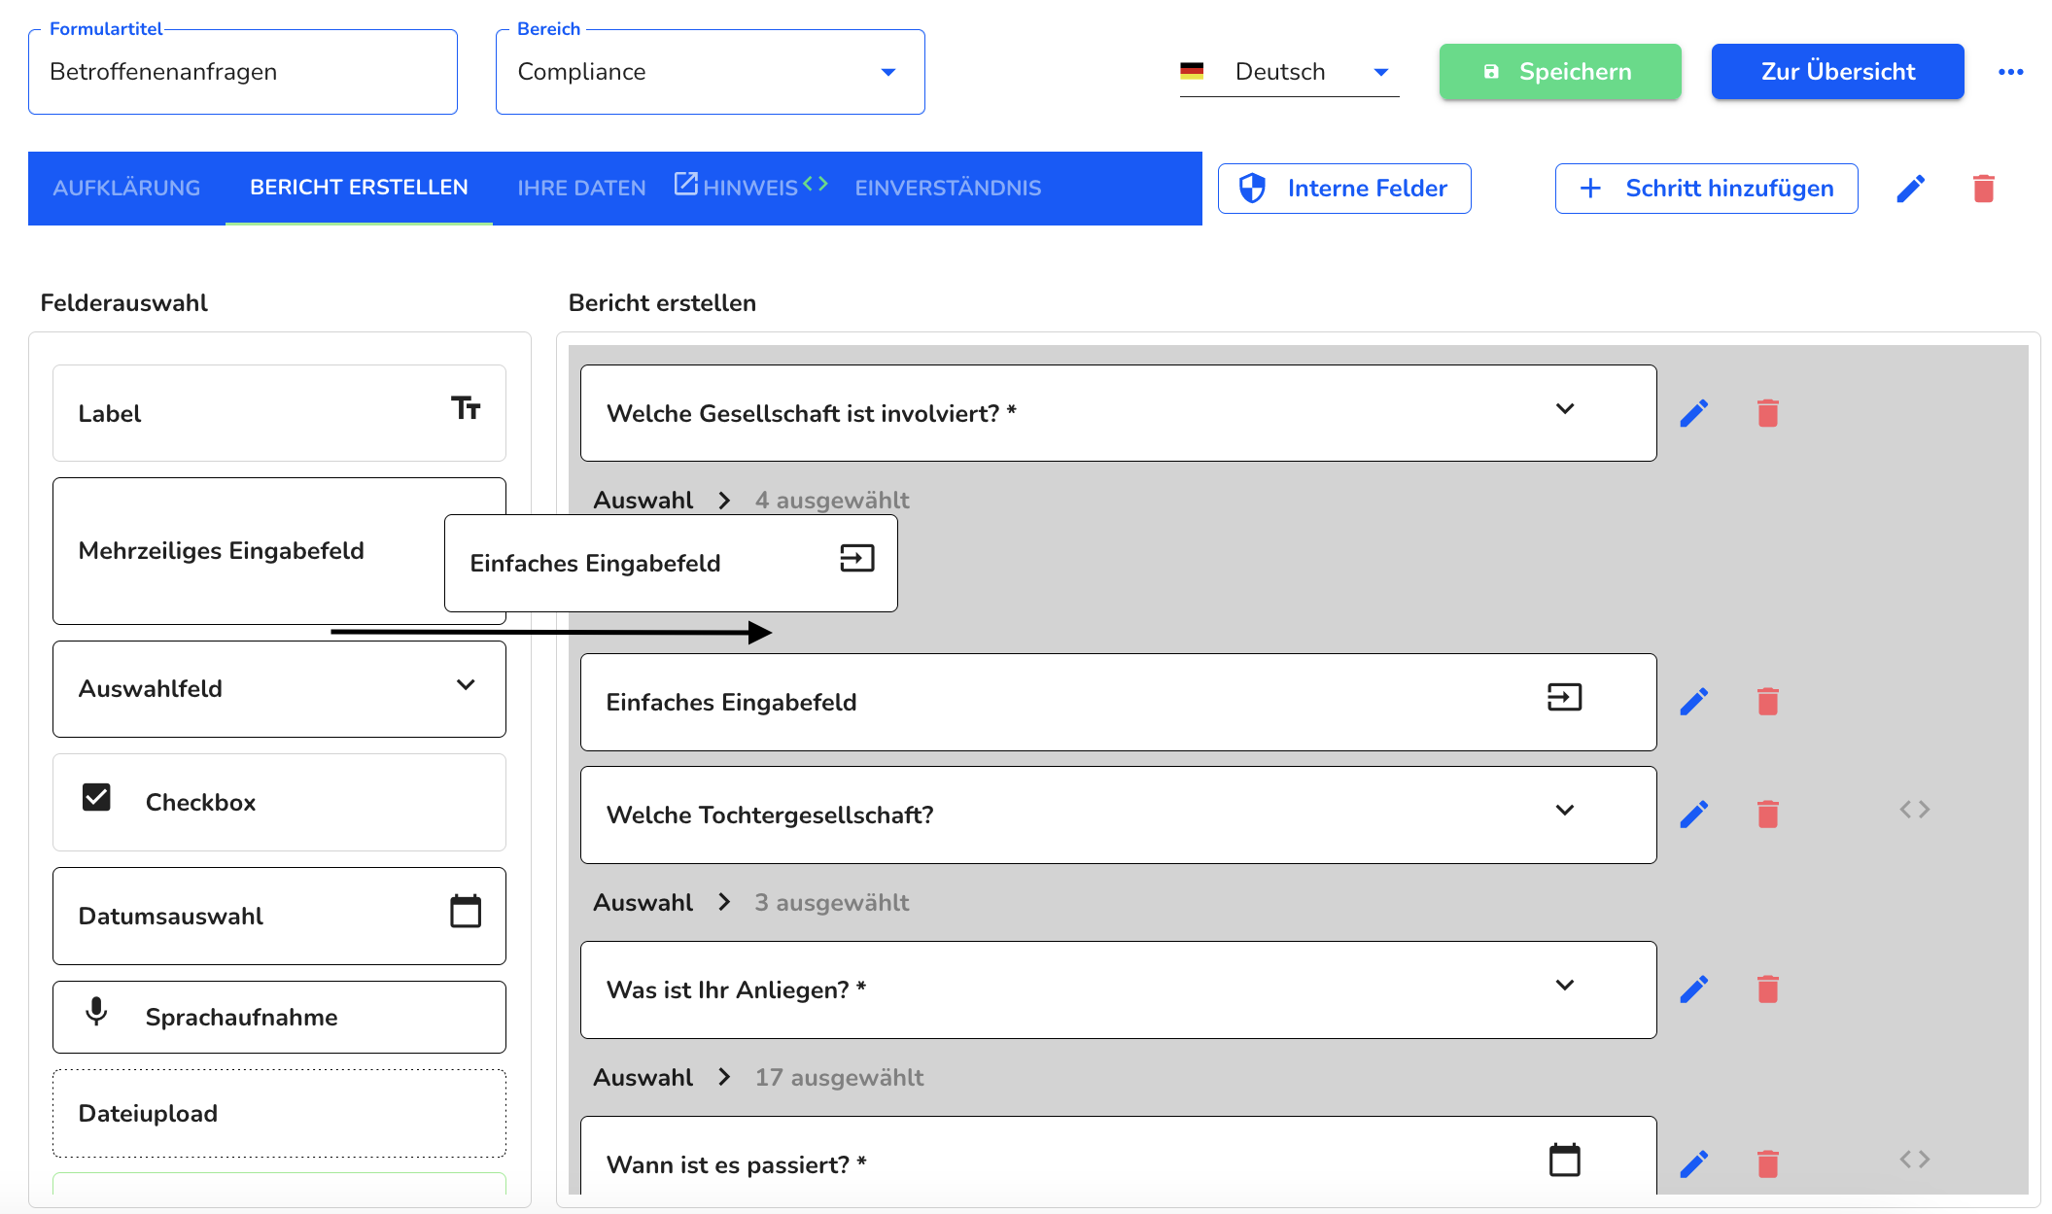This screenshot has height=1214, width=2052.
Task: Click the microphone icon in Sprachaufnahme
Action: pos(96,1012)
